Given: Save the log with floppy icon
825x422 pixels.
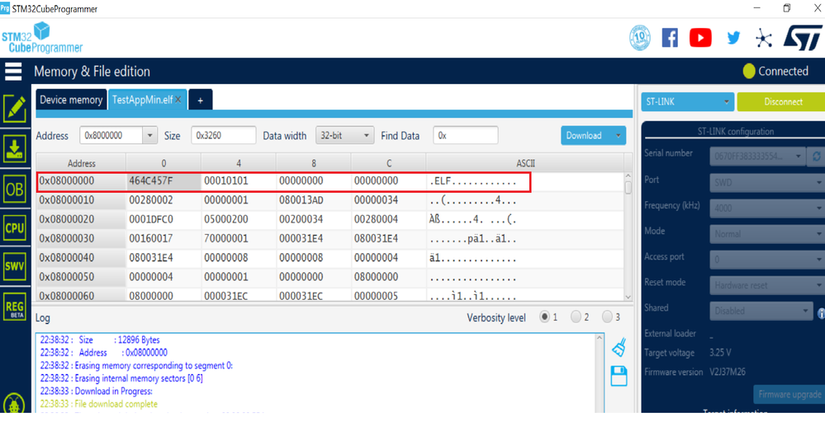Looking at the screenshot, I should tap(619, 377).
